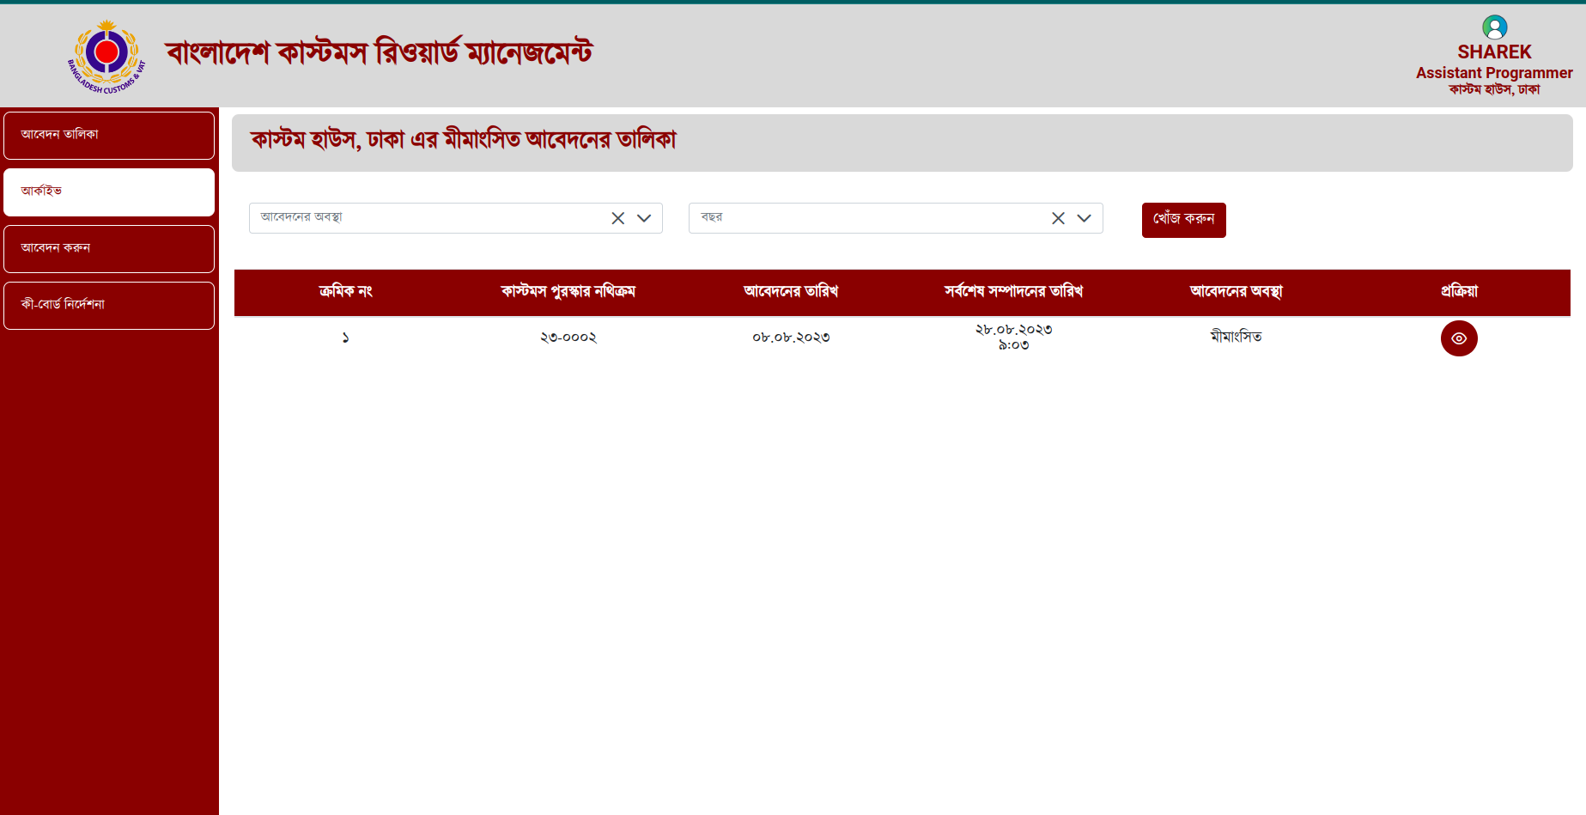Click the SHAREK username text
Viewport: 1586px width, 815px height.
click(1494, 52)
